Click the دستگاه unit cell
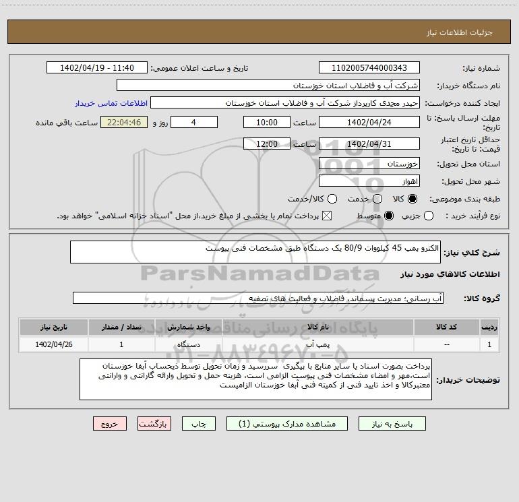519x502 pixels. click(x=188, y=344)
